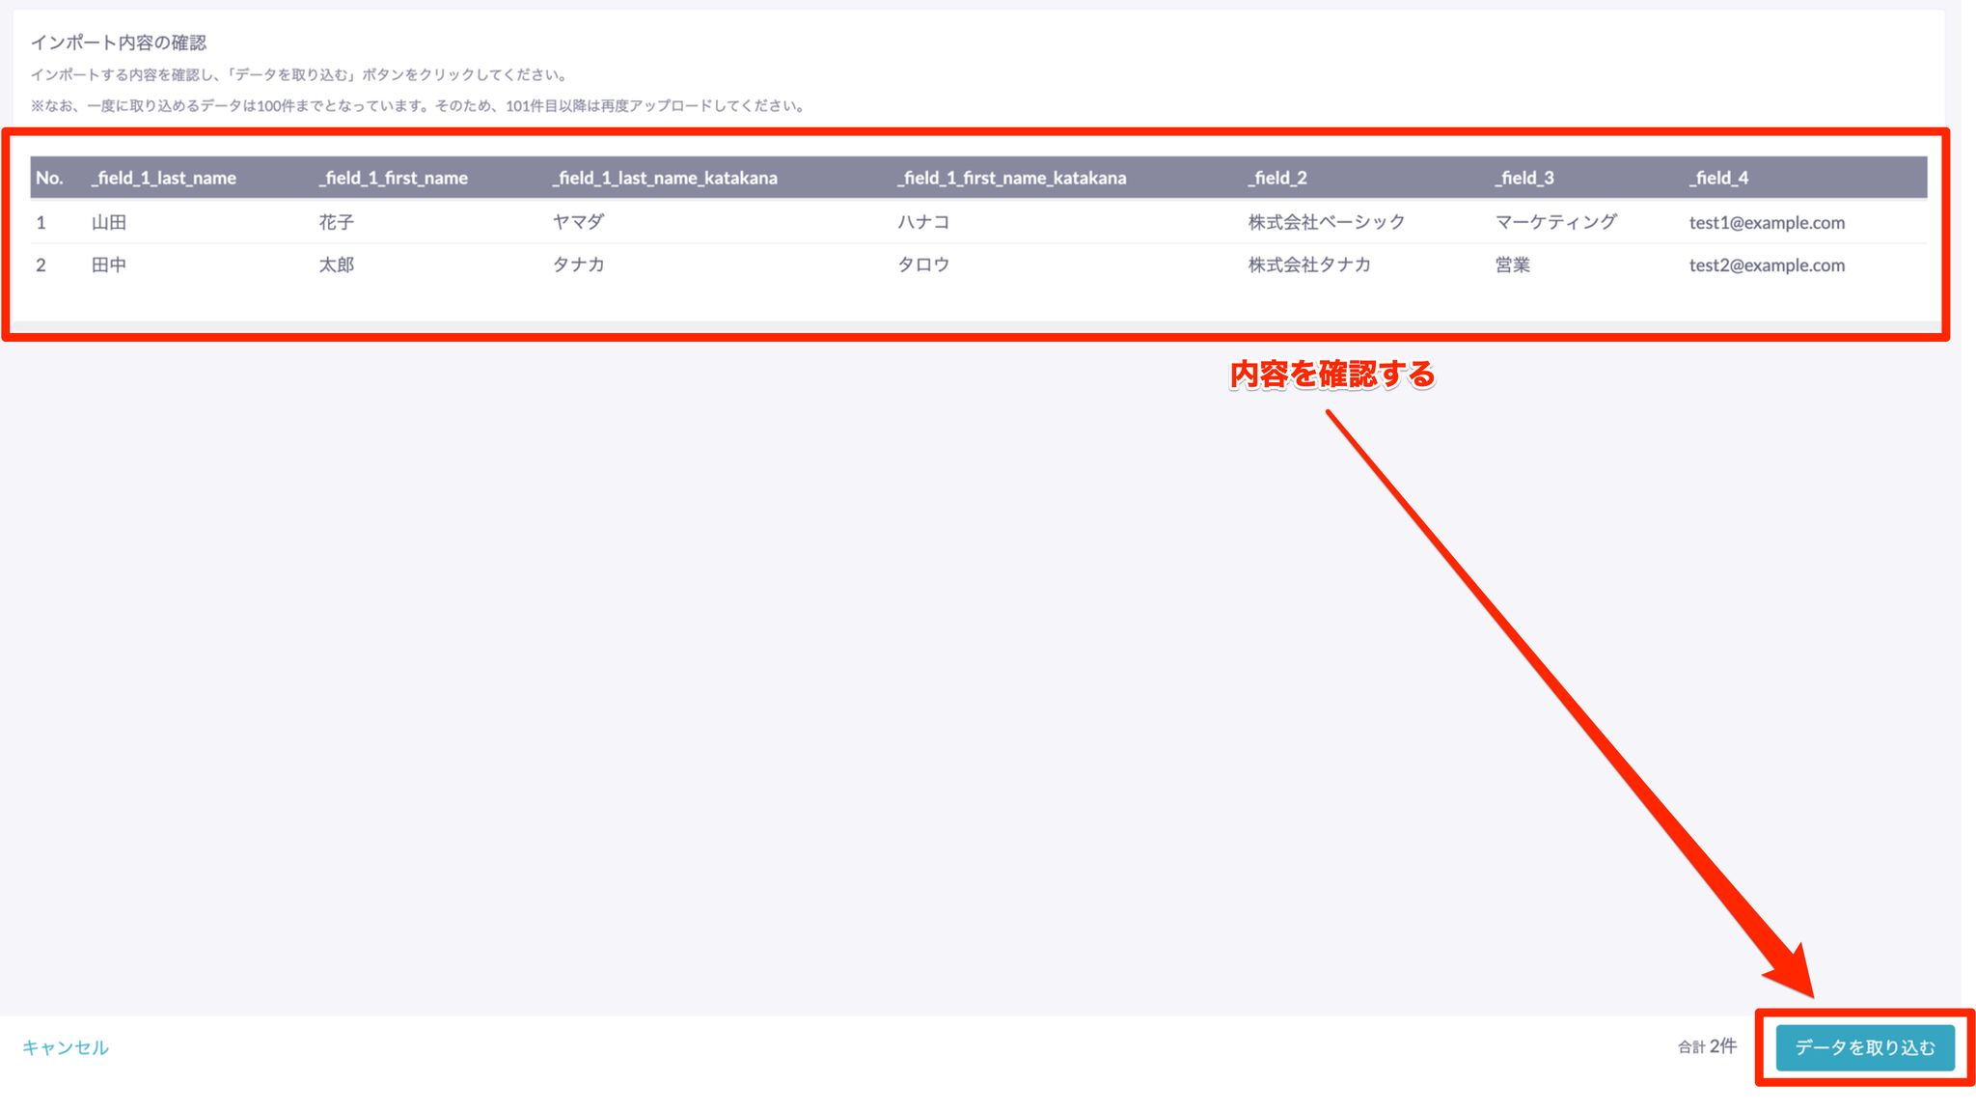This screenshot has height=1112, width=1976.
Task: Select the 山田 last name cell
Action: tap(109, 222)
